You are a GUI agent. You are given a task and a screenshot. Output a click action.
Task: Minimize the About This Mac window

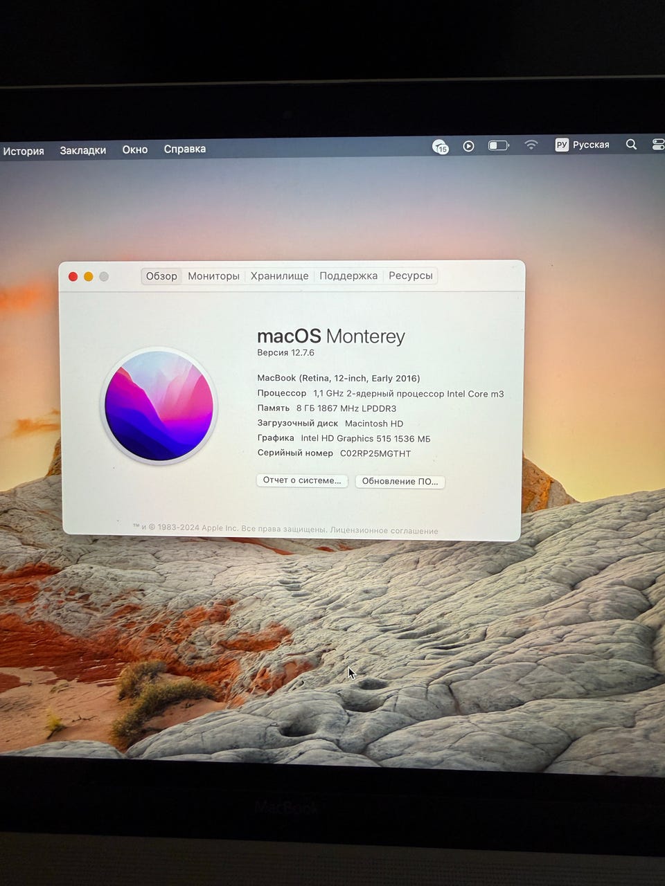(x=88, y=277)
